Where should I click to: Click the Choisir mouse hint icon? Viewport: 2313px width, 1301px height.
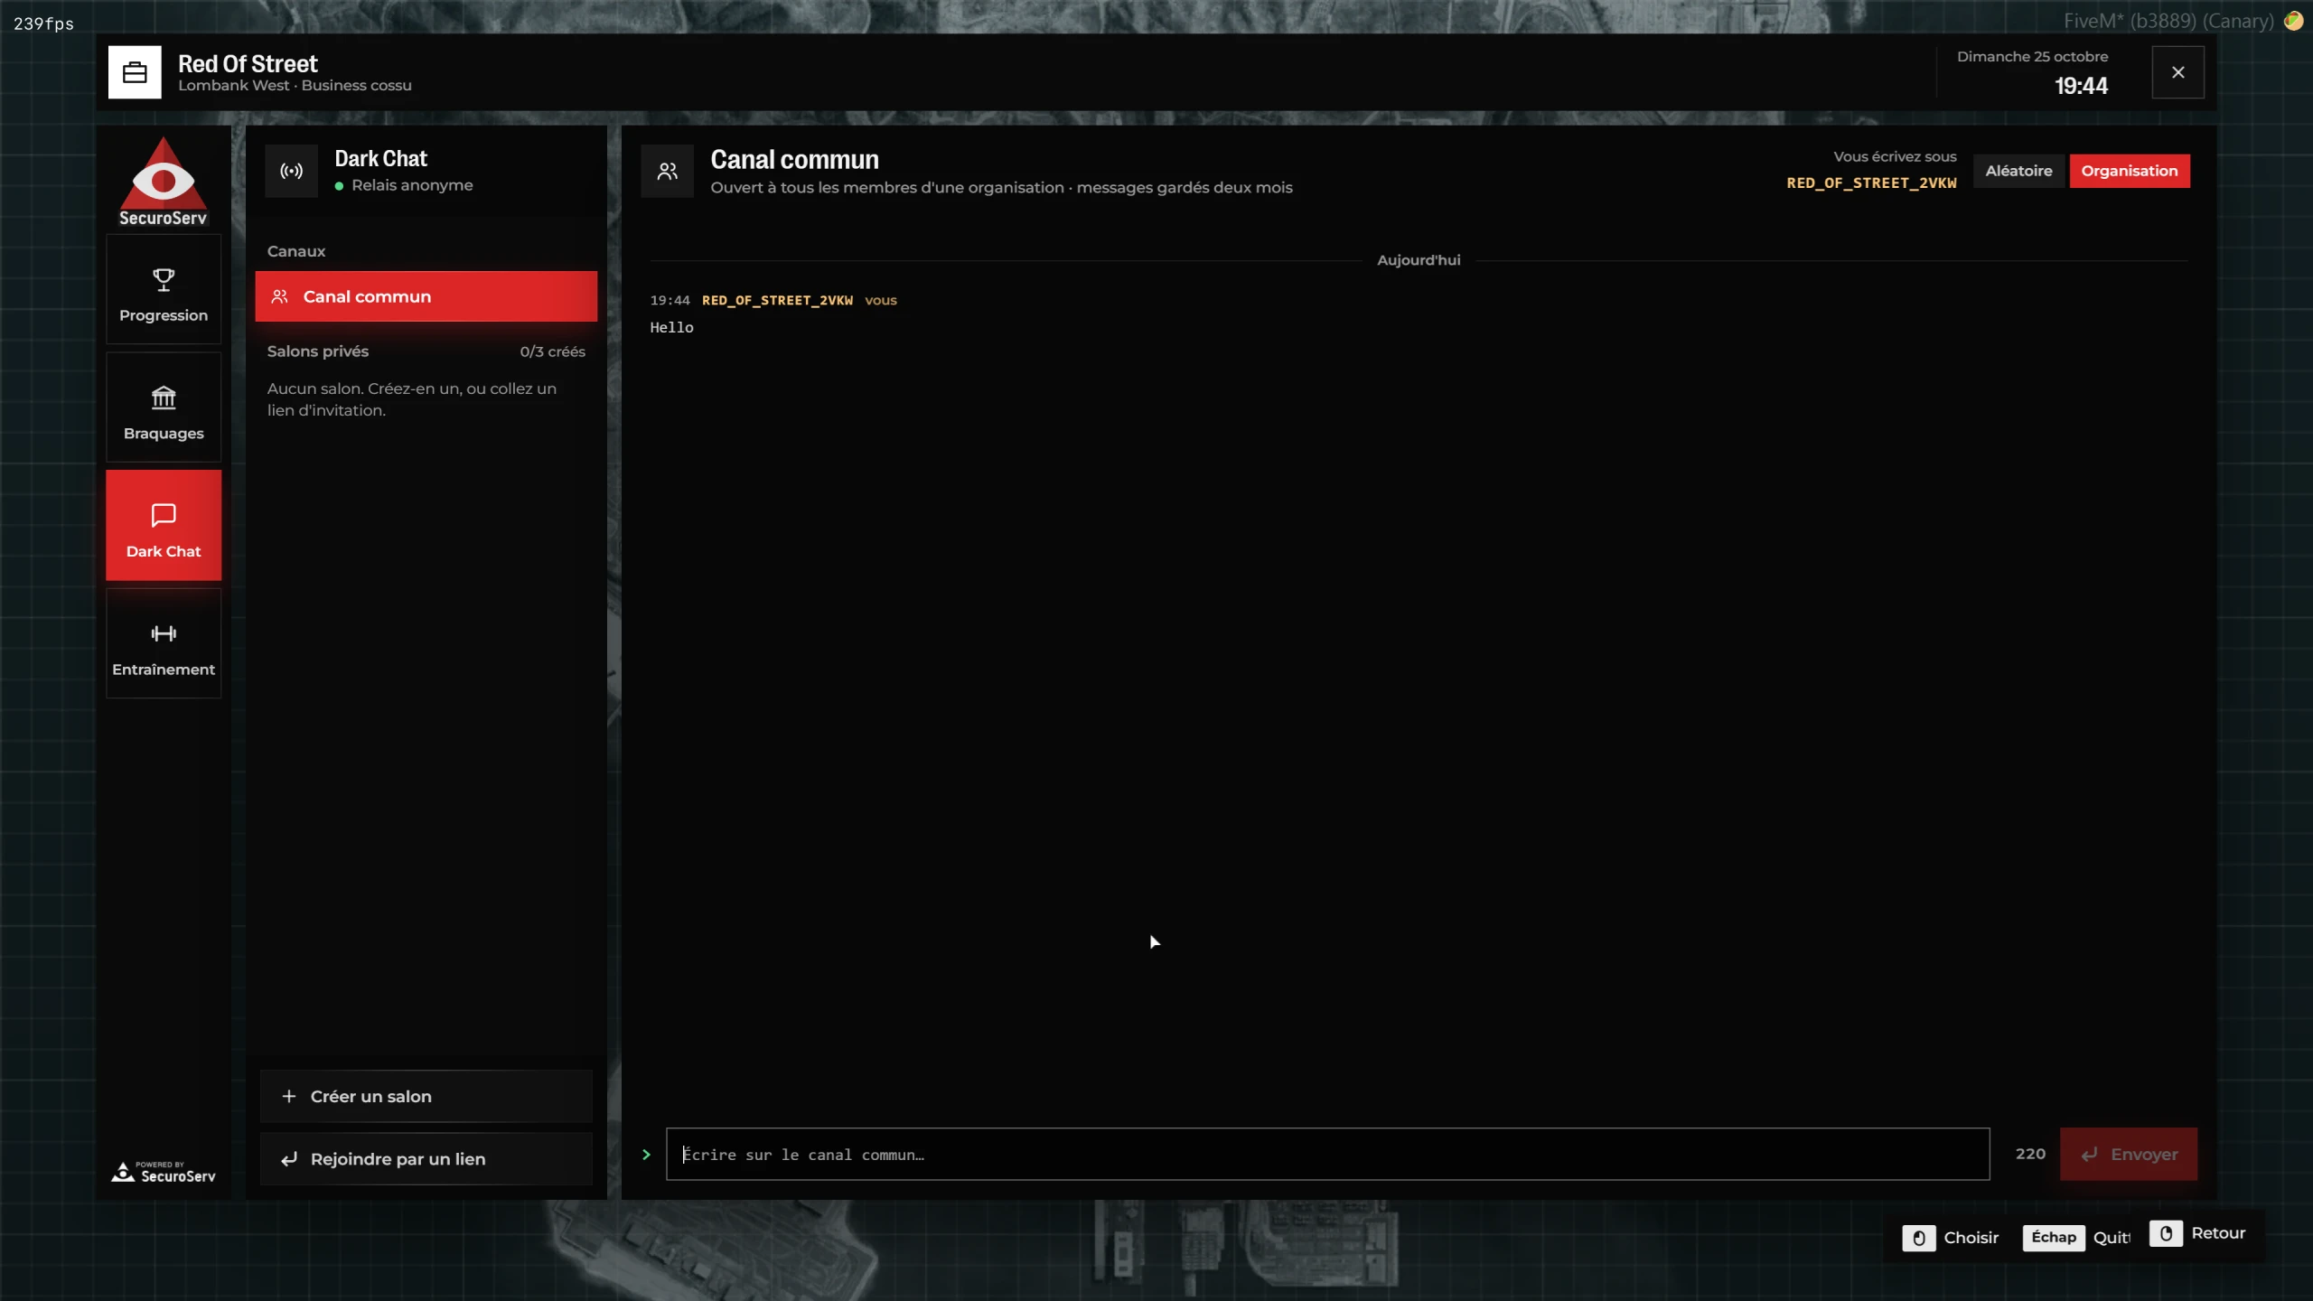pyautogui.click(x=1919, y=1238)
